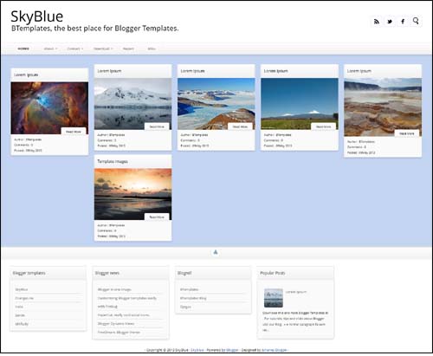Screen dimensions: 433x356
Task: Click Read More on the glacier bay post
Action: coord(240,126)
